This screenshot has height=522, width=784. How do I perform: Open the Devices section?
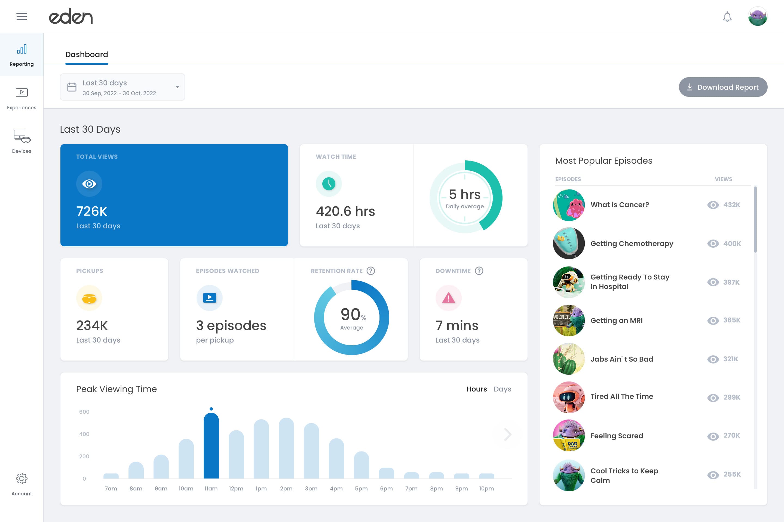click(22, 141)
